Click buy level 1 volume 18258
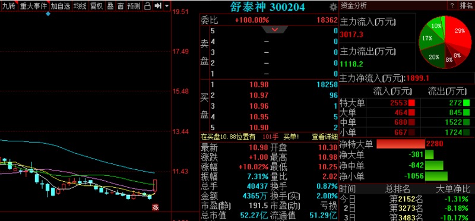This screenshot has width=475, height=221. 327,84
